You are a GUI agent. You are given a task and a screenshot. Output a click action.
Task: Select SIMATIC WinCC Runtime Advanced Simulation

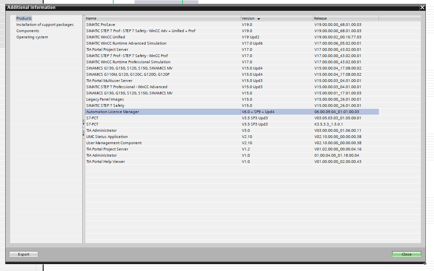point(126,43)
